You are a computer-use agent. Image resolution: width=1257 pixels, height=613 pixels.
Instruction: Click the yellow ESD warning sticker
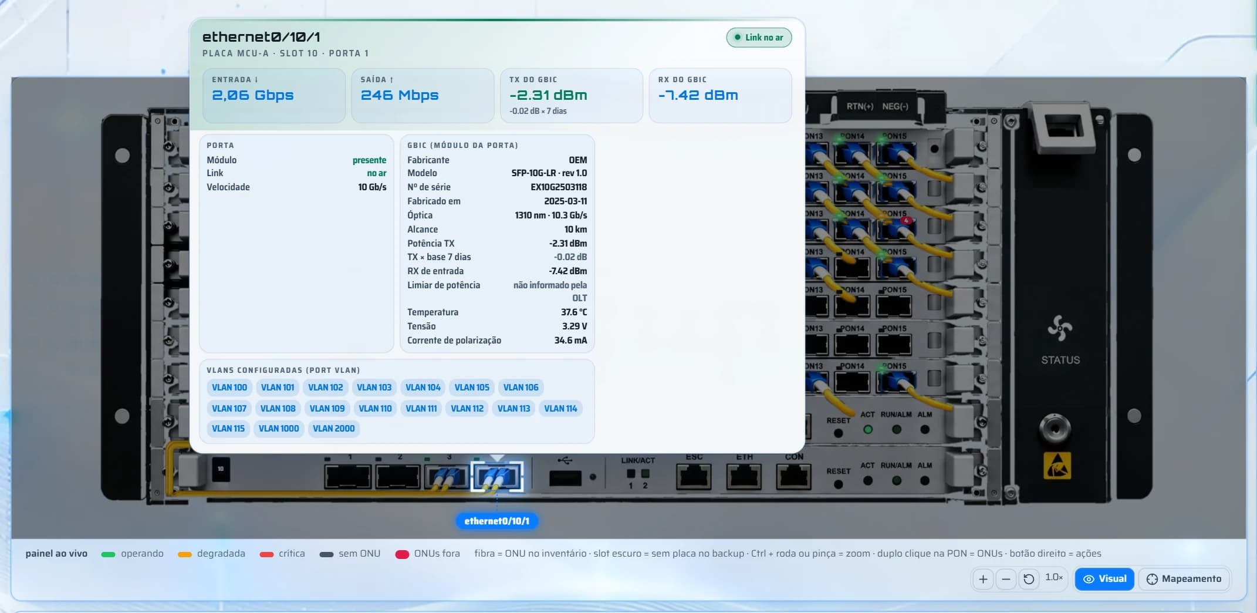point(1057,466)
